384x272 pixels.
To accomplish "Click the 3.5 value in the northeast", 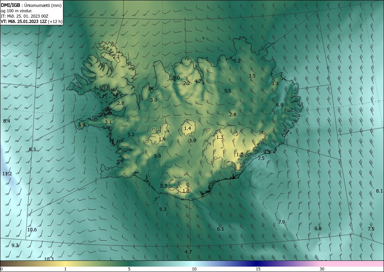I will pos(252,76).
